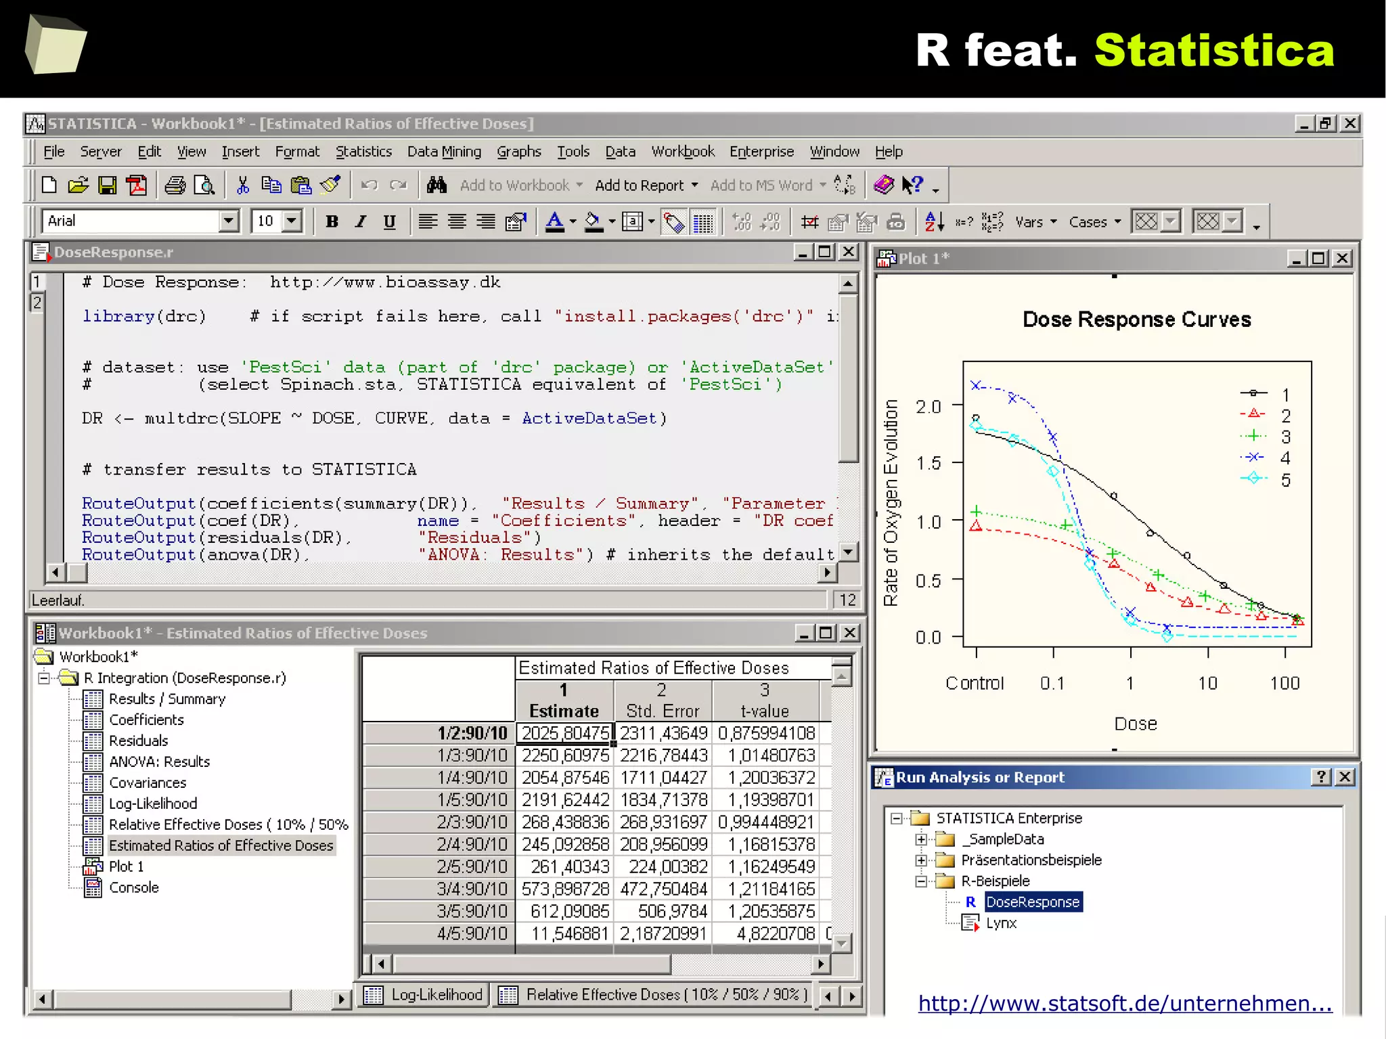Click the align left icon
This screenshot has height=1039, width=1386.
click(427, 221)
